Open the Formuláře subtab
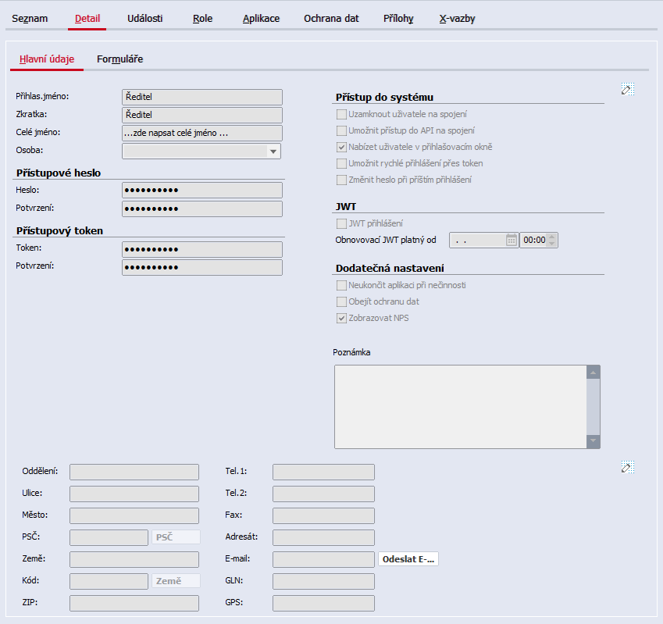This screenshot has height=624, width=663. (x=120, y=59)
